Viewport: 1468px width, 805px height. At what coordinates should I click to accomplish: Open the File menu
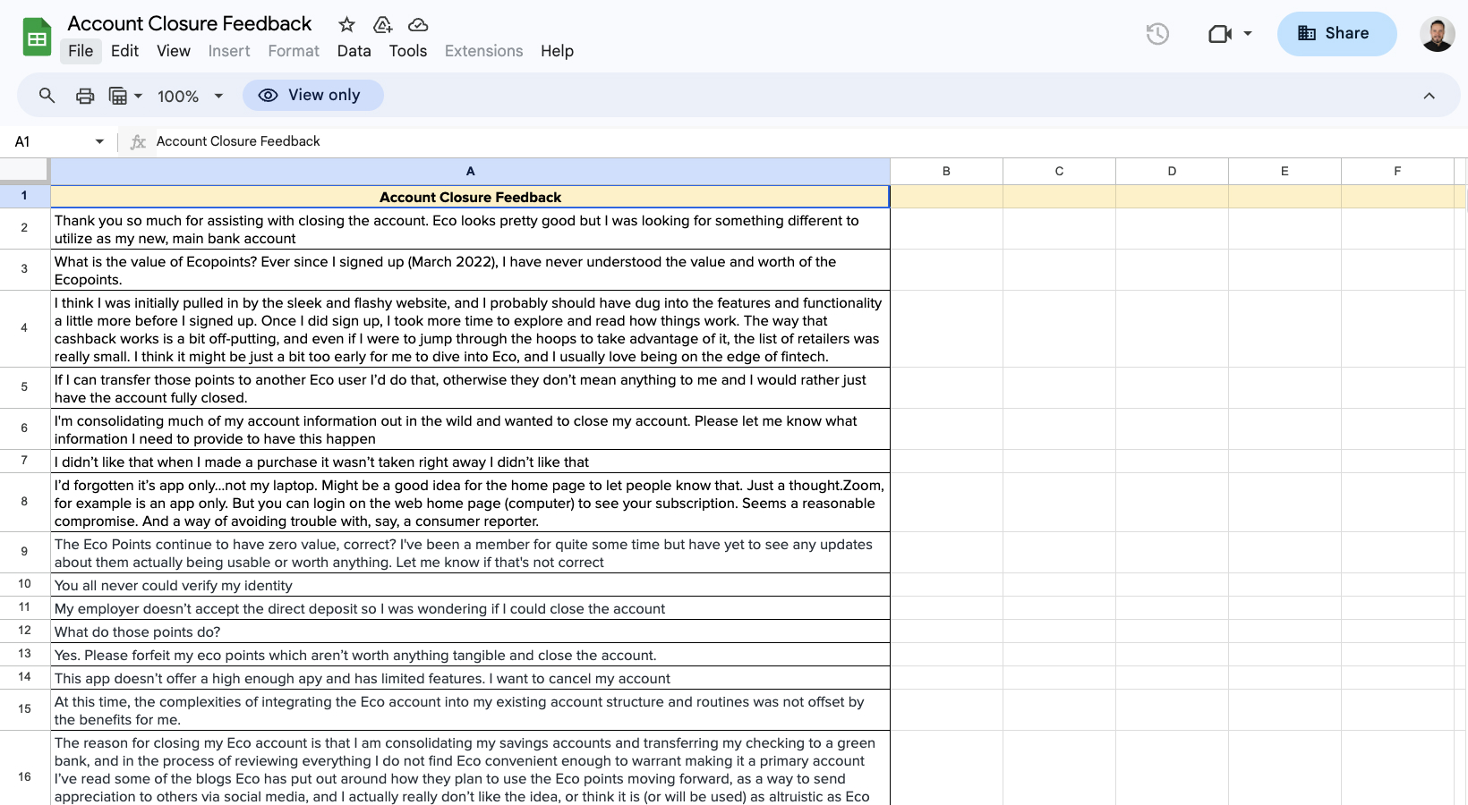[x=81, y=51]
